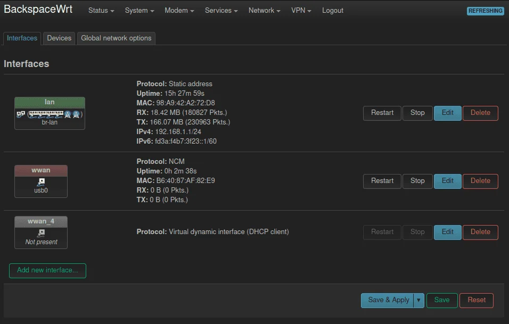
Task: Stop the lan interface
Action: click(417, 113)
